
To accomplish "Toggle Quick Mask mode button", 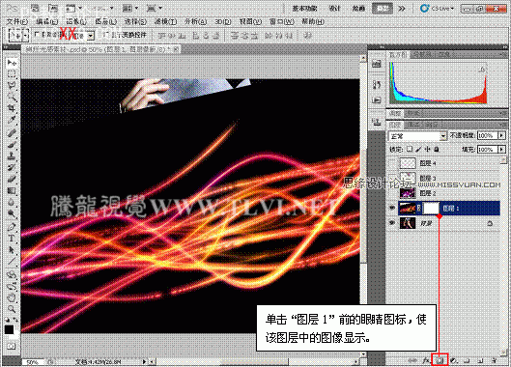I will click(x=11, y=346).
